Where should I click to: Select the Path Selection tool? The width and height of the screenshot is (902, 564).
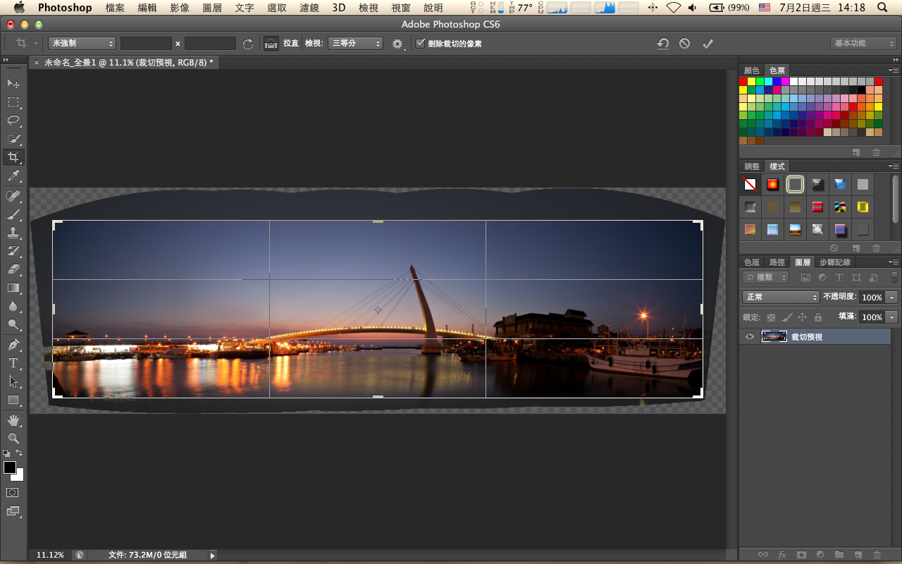click(13, 381)
